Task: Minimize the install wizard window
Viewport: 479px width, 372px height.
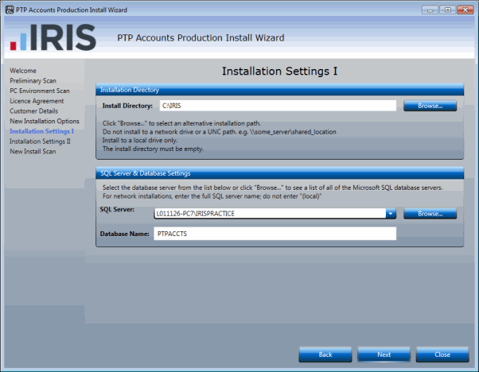Action: [x=430, y=10]
